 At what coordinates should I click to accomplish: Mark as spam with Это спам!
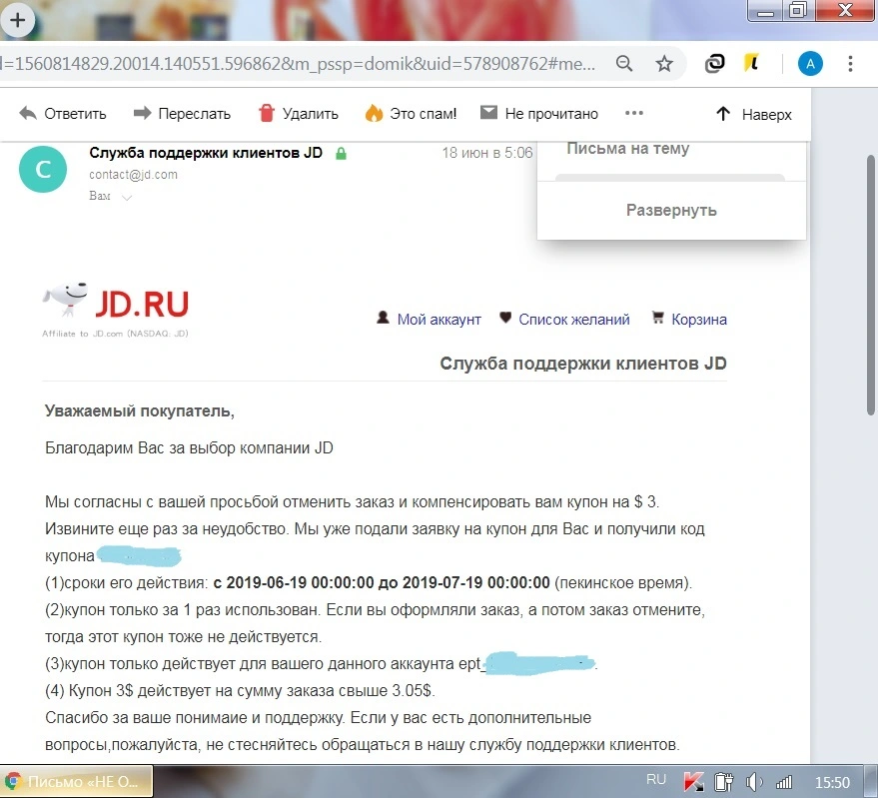pos(411,114)
